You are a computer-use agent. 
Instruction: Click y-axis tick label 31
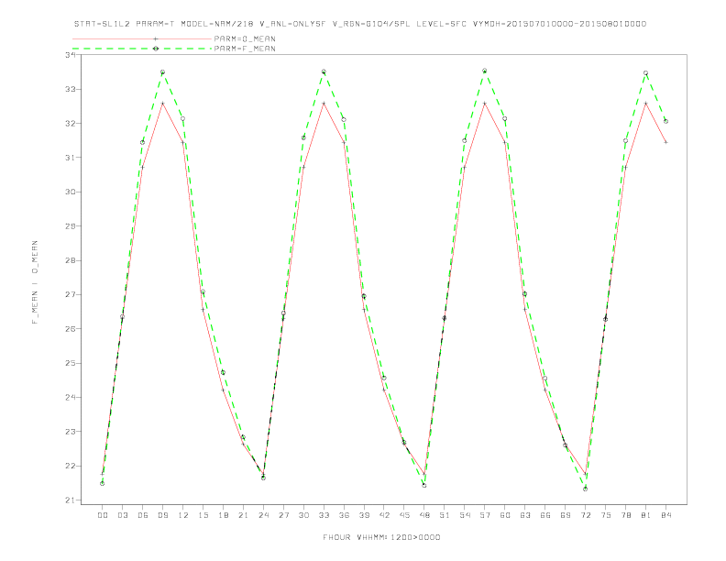tap(71, 158)
